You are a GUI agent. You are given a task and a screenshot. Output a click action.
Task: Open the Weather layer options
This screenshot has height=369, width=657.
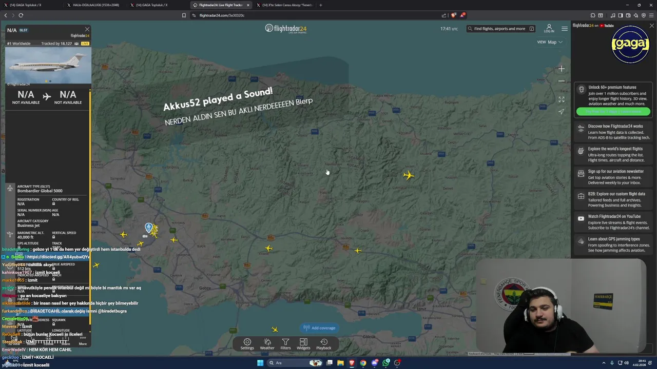tap(267, 344)
